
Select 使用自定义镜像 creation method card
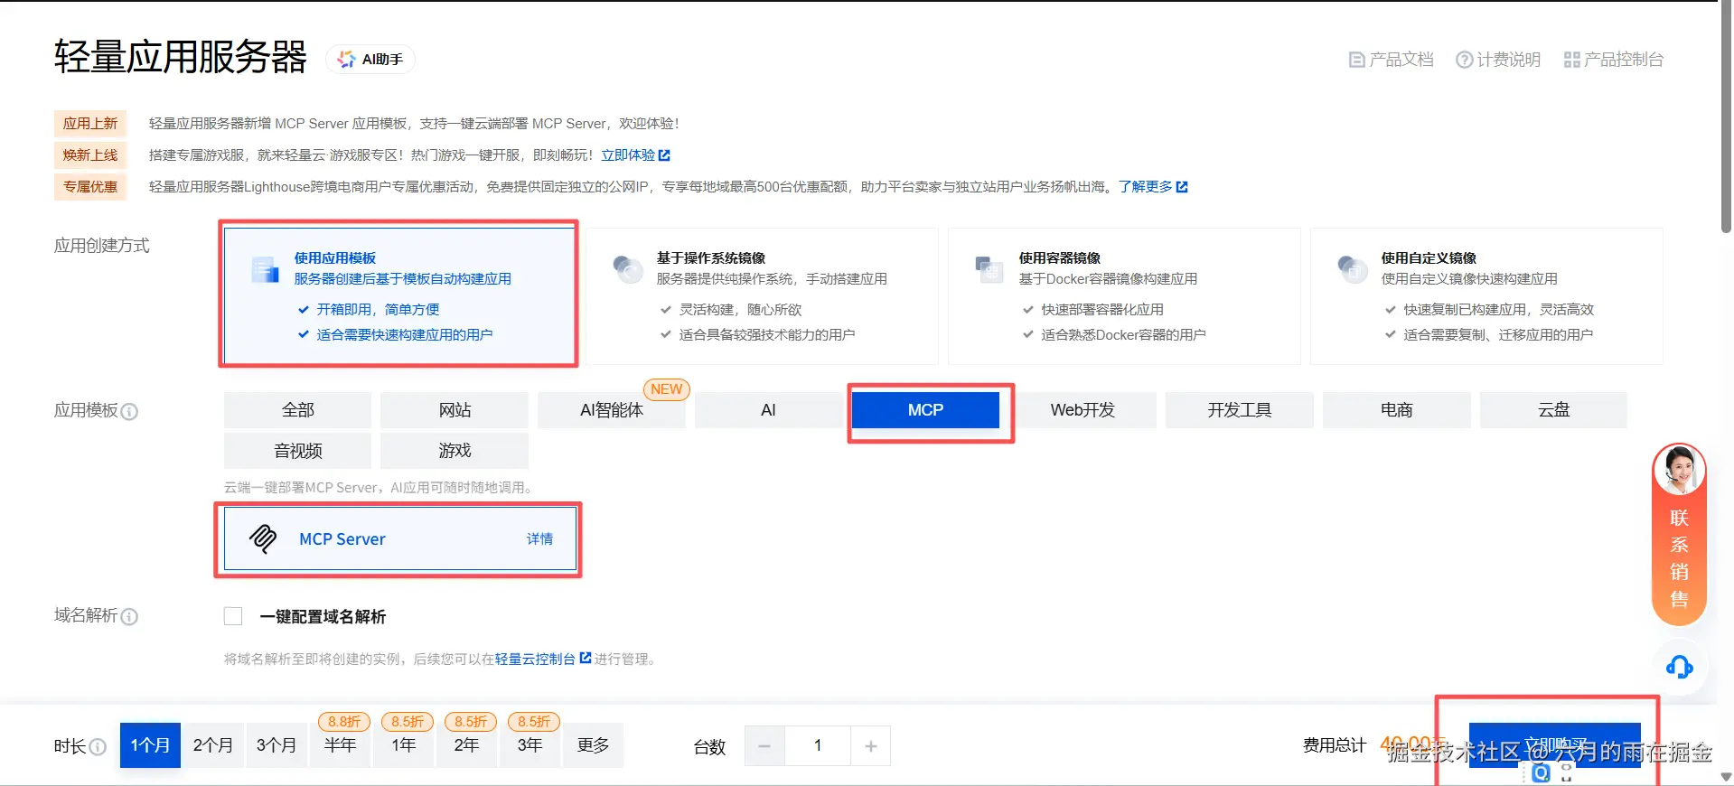(x=1486, y=295)
